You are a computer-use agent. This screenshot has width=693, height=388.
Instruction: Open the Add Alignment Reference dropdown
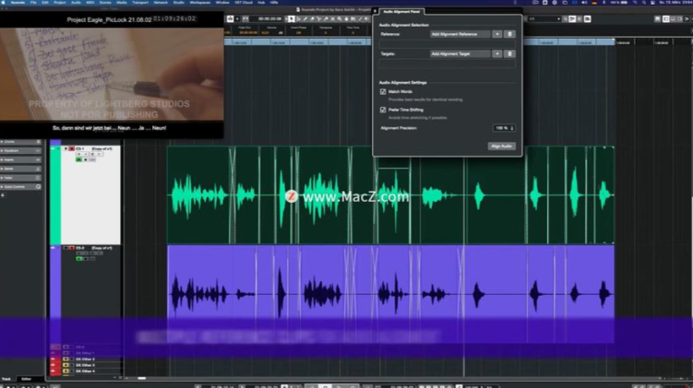(x=460, y=33)
